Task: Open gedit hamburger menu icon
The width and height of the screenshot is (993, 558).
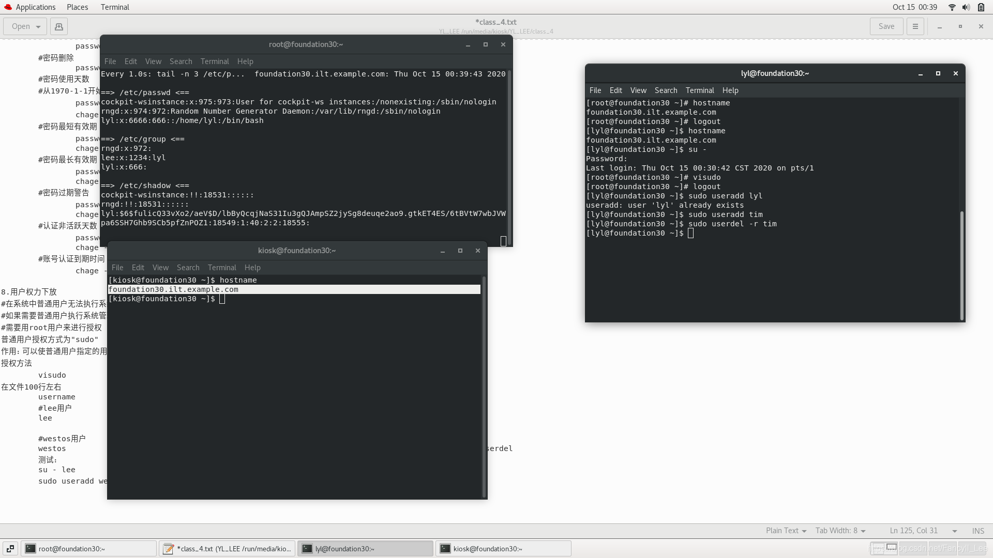Action: tap(915, 26)
